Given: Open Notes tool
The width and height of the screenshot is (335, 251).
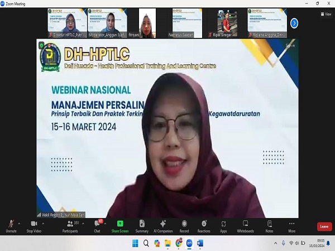Looking at the screenshot, I should [x=270, y=226].
